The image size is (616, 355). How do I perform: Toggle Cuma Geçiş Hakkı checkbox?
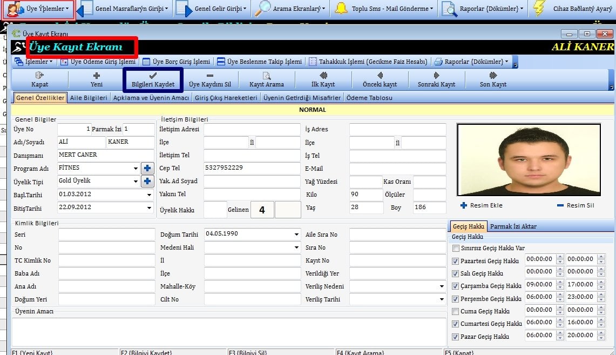coord(456,311)
